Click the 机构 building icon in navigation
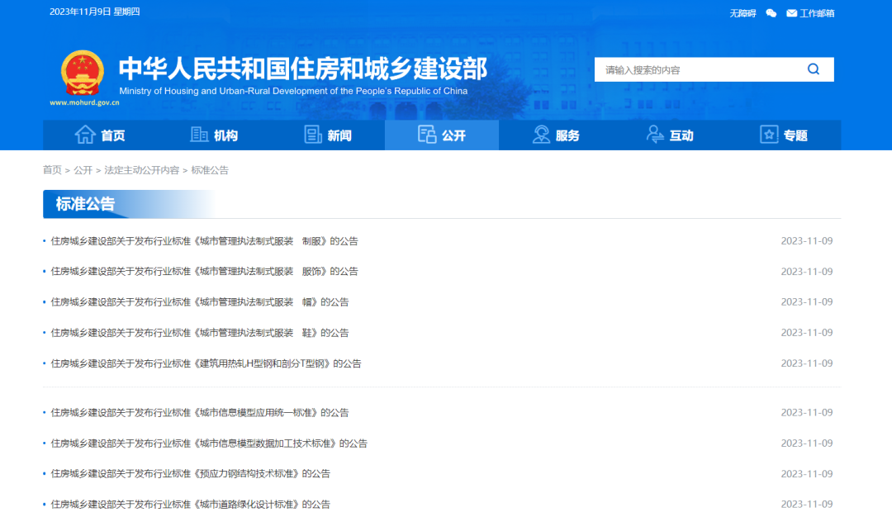 [x=198, y=134]
